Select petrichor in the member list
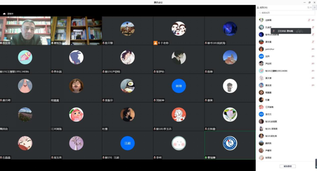317x171 pixels. pyautogui.click(x=271, y=49)
